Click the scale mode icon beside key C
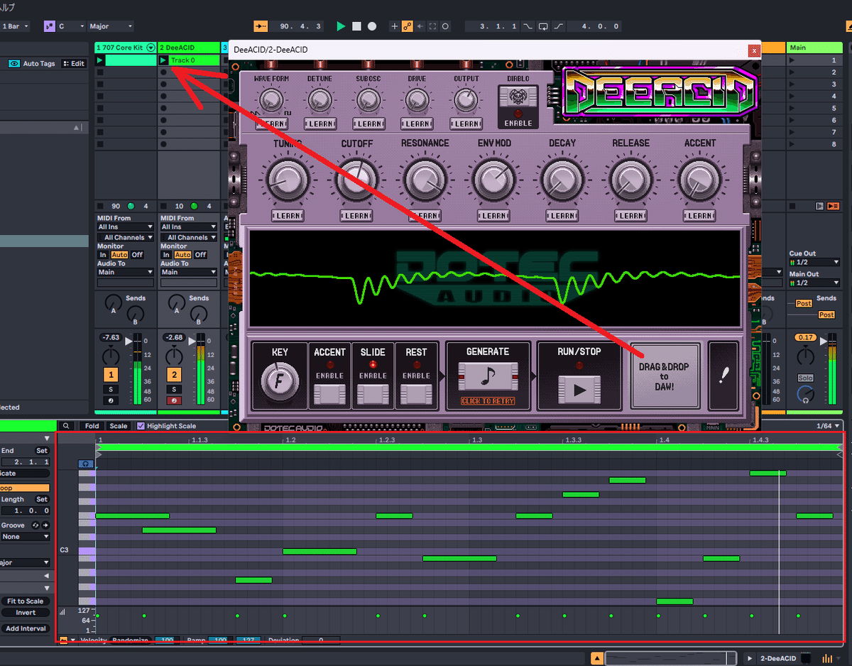The image size is (852, 666). (49, 26)
